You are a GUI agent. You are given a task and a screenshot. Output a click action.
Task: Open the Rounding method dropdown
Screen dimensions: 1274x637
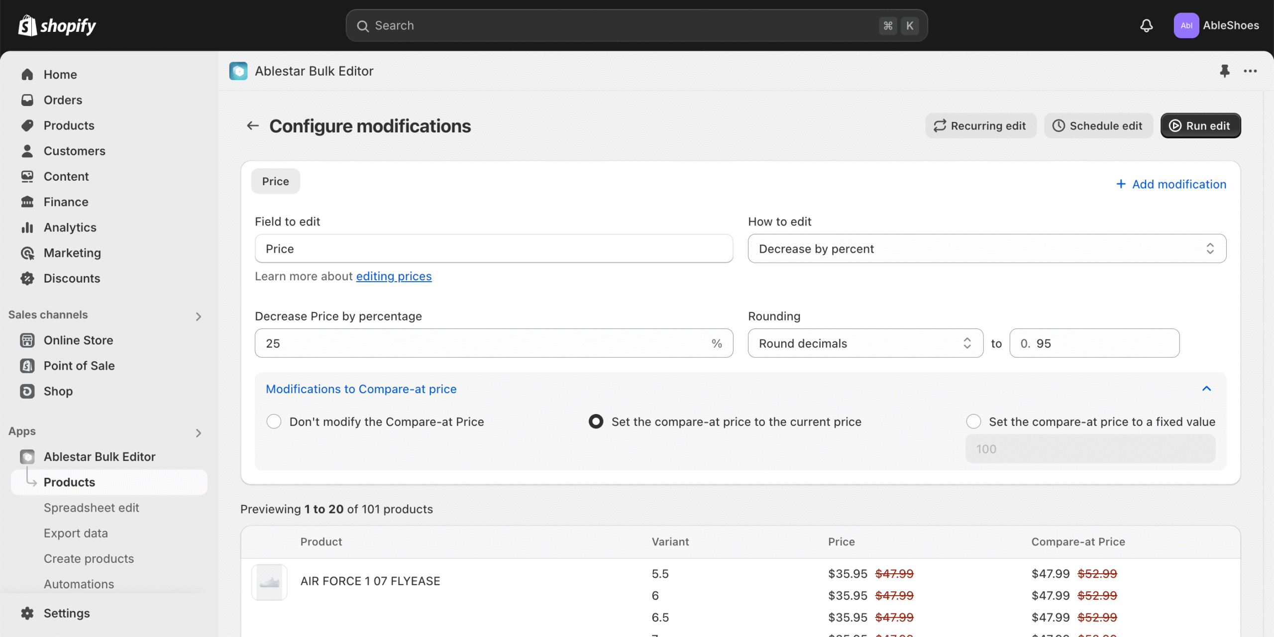[x=865, y=343]
